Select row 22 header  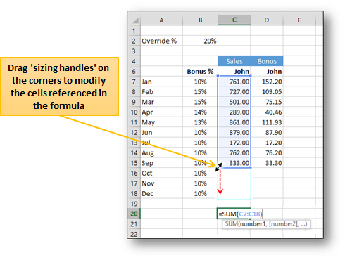pyautogui.click(x=134, y=234)
